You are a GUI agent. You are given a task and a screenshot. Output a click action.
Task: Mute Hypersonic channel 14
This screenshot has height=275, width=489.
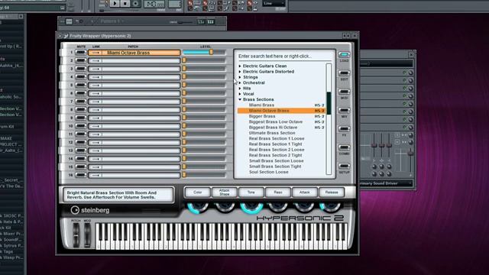tap(81, 158)
